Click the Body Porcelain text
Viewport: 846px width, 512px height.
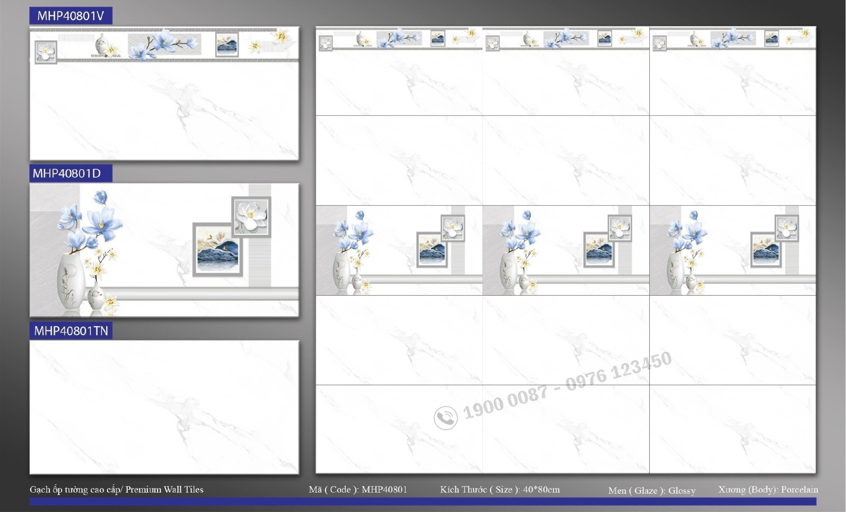[768, 490]
